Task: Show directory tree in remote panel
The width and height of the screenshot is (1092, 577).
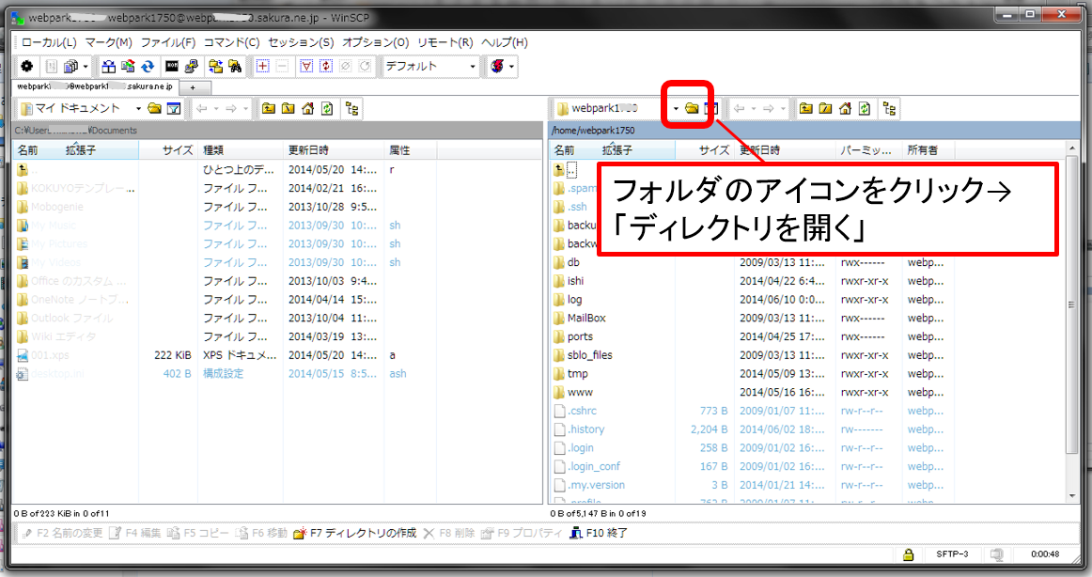Action: 889,109
